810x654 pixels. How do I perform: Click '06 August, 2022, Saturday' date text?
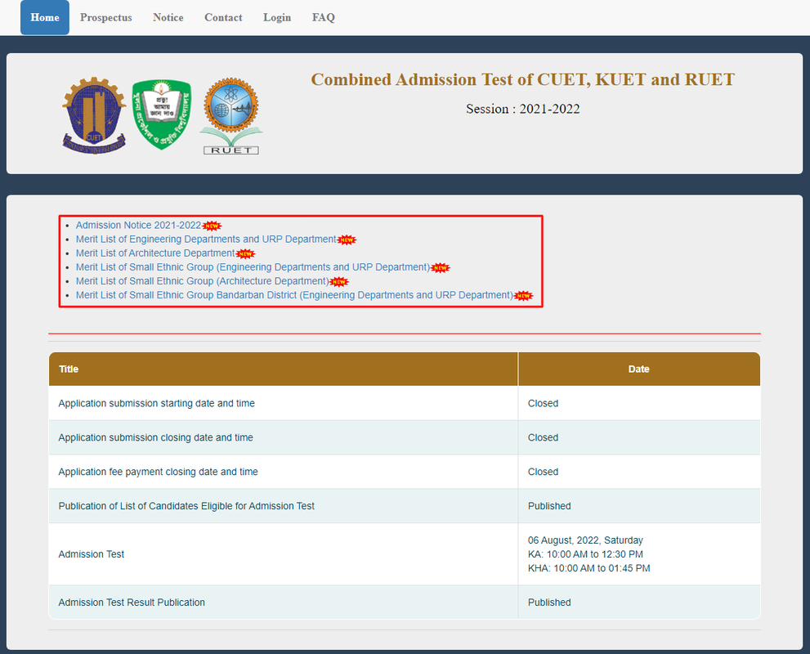coord(585,540)
